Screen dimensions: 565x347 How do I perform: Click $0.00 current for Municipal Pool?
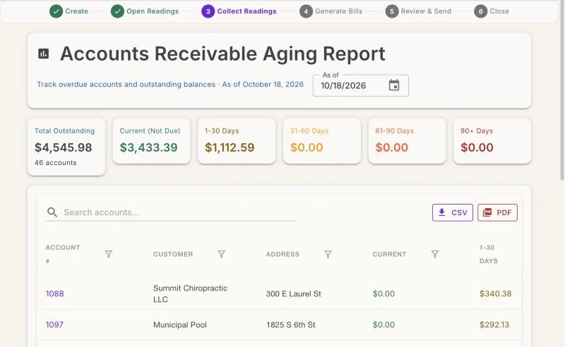pyautogui.click(x=383, y=324)
